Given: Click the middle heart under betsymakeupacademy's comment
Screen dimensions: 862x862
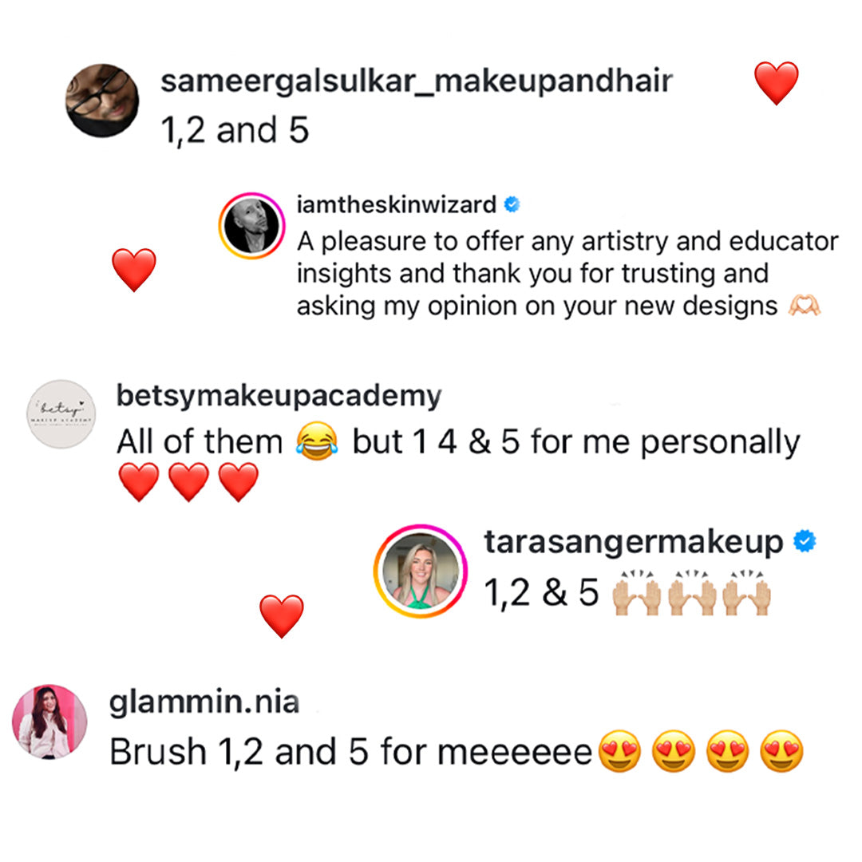Looking at the screenshot, I should click(x=189, y=482).
